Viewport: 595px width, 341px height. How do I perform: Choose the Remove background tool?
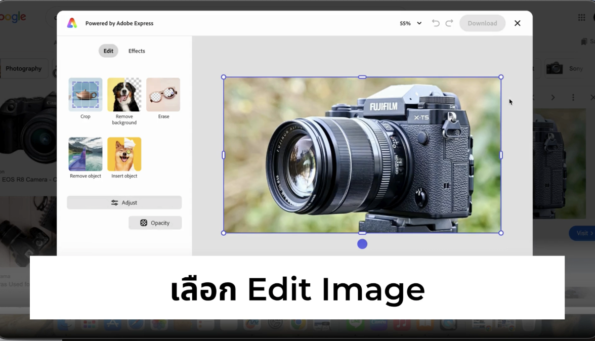point(124,95)
